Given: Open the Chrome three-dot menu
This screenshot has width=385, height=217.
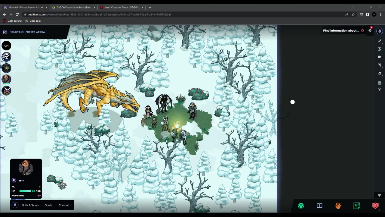Looking at the screenshot, I should point(381,14).
